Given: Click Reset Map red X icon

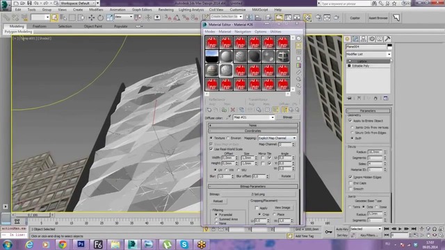Looking at the screenshot, I should [233, 110].
